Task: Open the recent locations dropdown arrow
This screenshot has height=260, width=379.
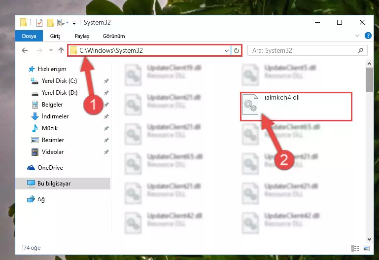Action: [51, 50]
